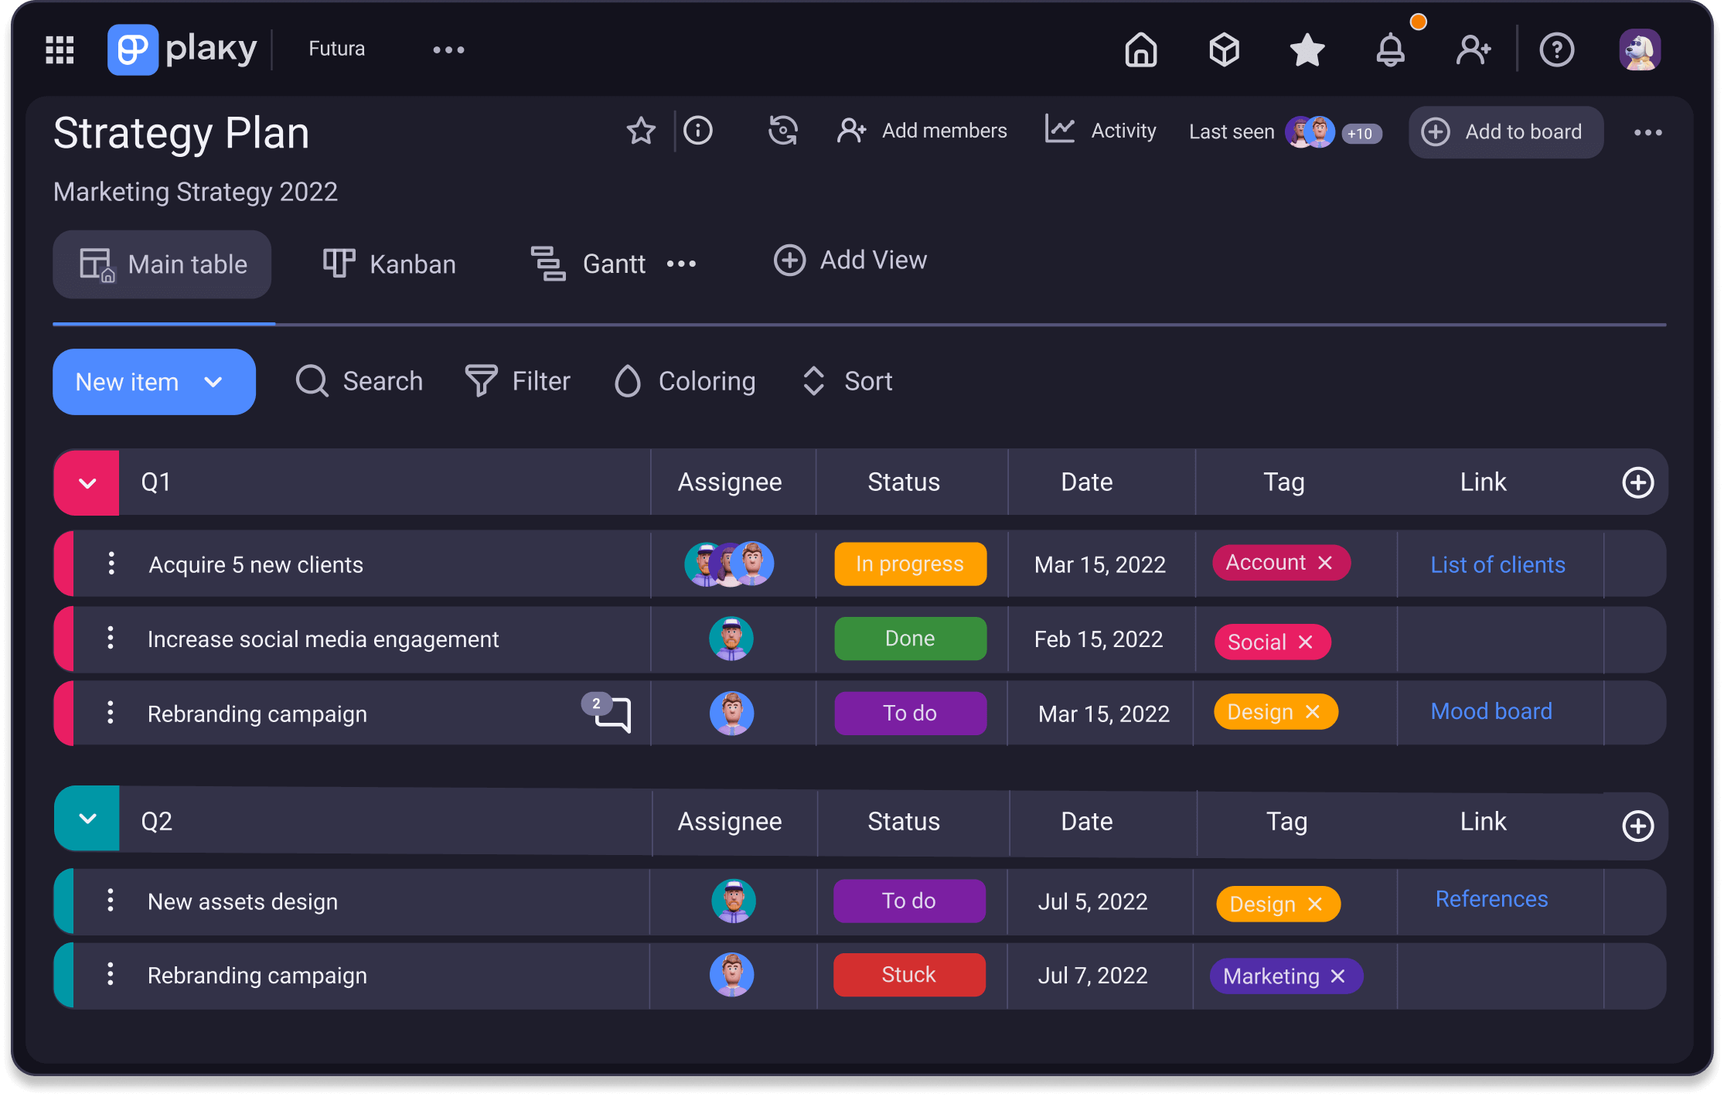The height and width of the screenshot is (1097, 1724).
Task: Open the New item dropdown arrow
Action: click(x=214, y=381)
